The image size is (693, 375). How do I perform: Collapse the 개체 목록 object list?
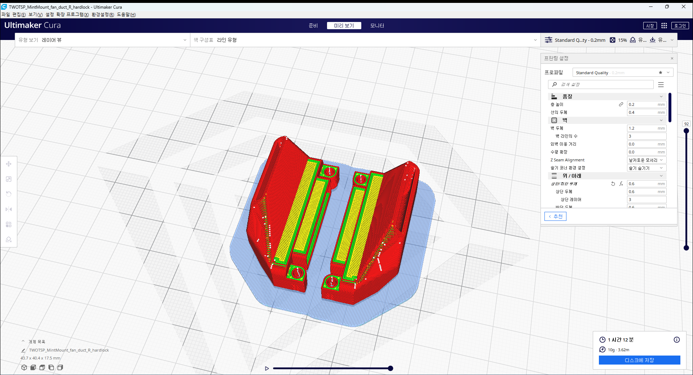[23, 341]
